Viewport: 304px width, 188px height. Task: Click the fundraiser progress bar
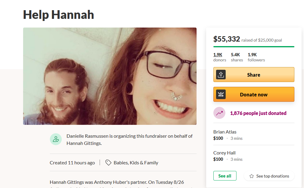(254, 47)
